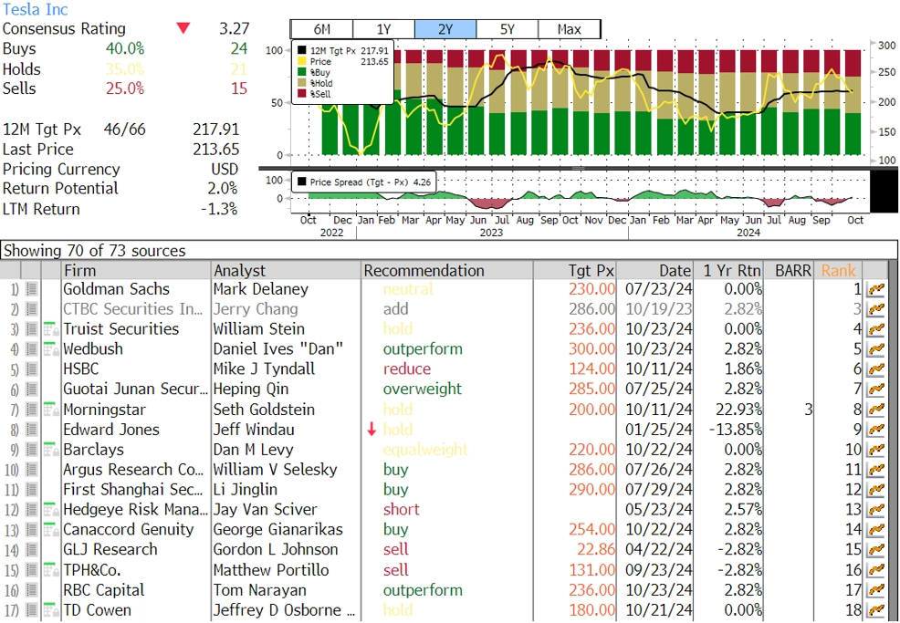
Task: Toggle the %Buy green legend swatch
Action: click(x=301, y=72)
